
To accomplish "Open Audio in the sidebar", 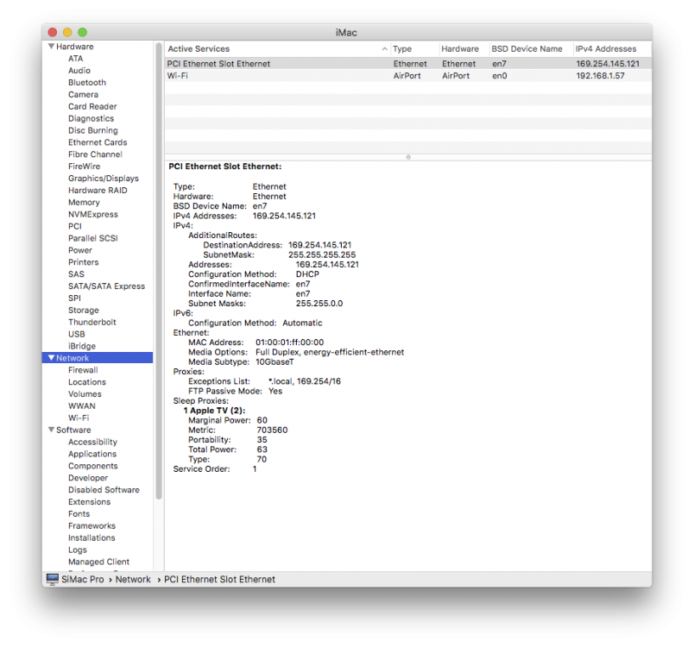I will [x=79, y=71].
